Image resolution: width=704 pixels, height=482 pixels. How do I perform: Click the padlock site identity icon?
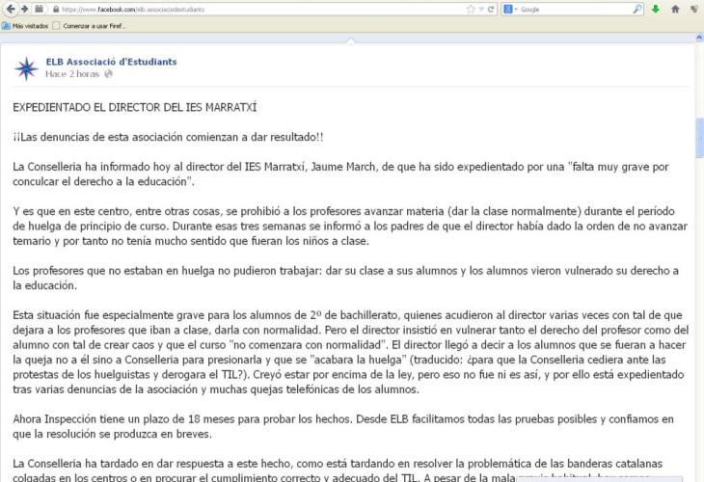click(x=56, y=8)
